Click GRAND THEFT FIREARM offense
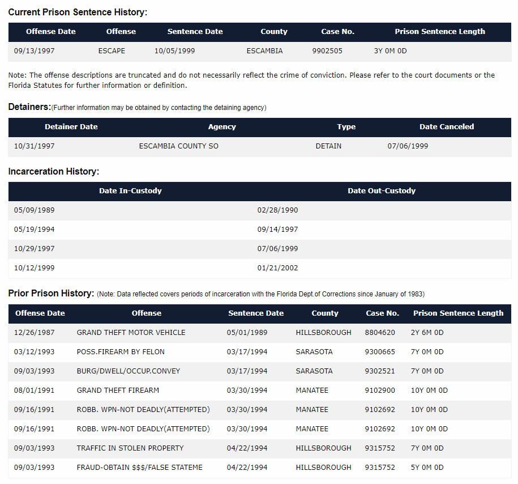 click(x=118, y=390)
